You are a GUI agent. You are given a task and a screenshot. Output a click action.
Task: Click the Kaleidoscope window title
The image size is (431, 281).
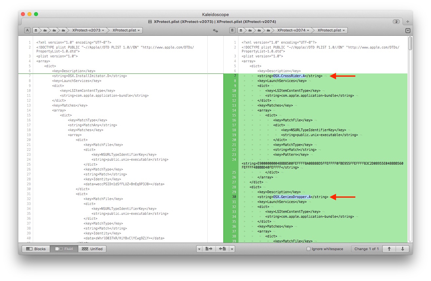point(216,14)
